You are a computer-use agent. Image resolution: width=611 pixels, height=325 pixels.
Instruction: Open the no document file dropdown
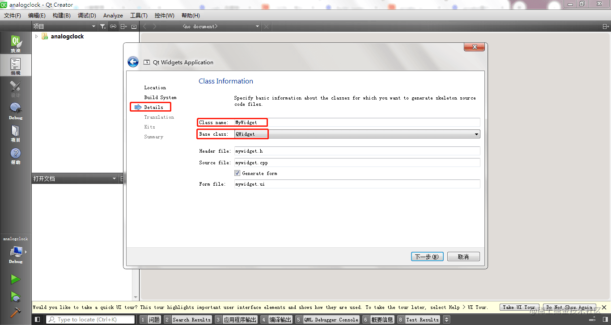(210, 26)
